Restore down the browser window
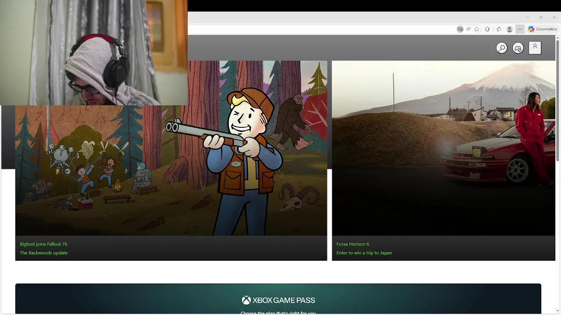Screen dimensions: 561x315 point(540,17)
